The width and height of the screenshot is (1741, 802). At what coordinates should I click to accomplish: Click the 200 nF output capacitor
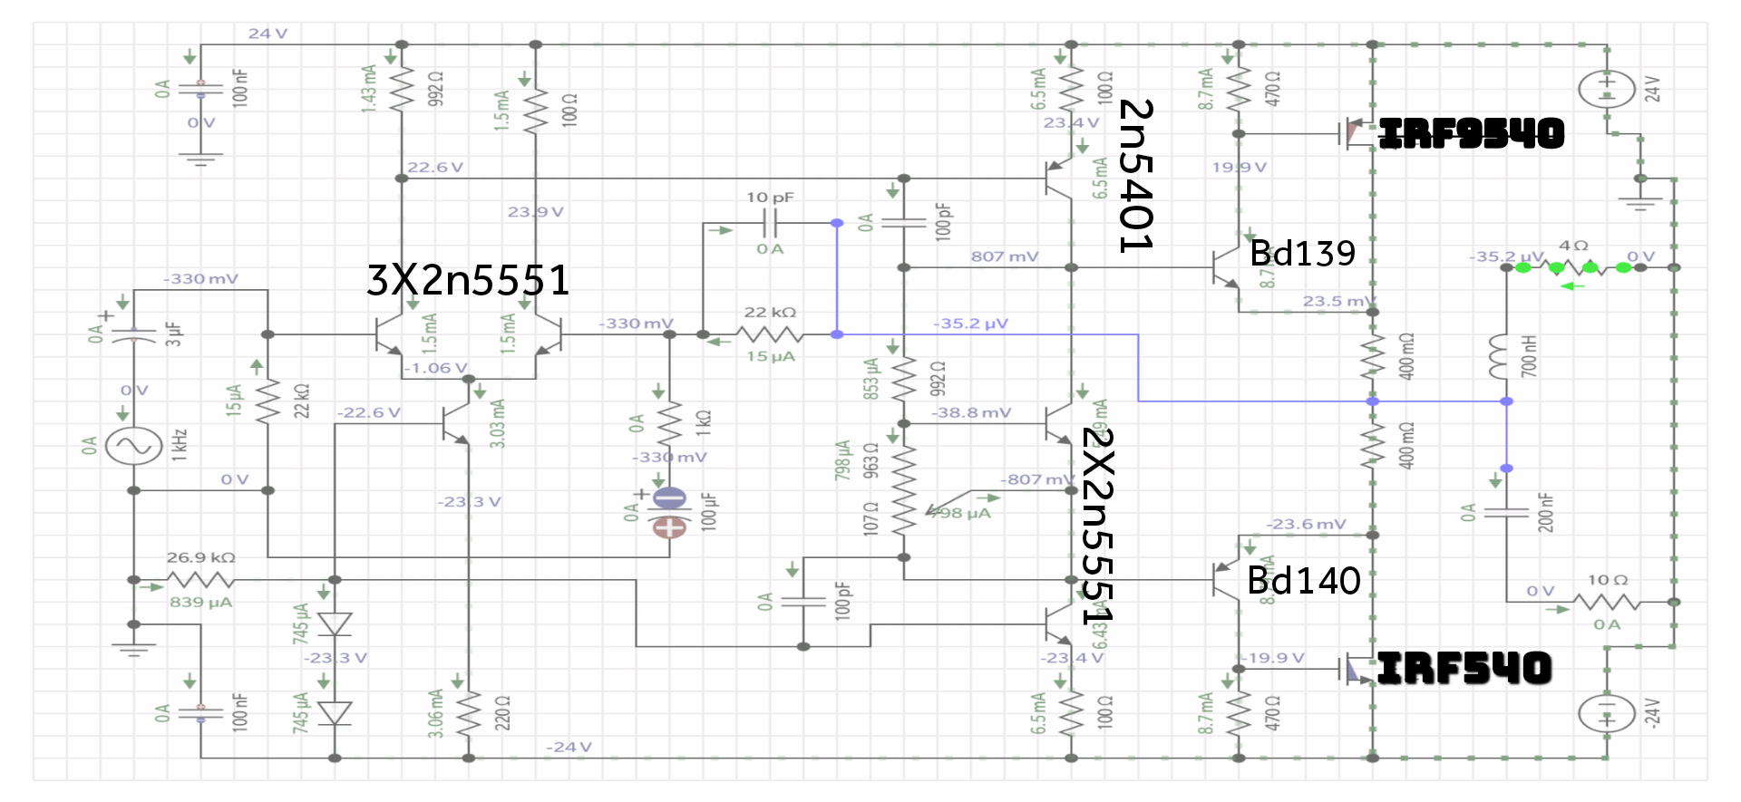coord(1506,513)
